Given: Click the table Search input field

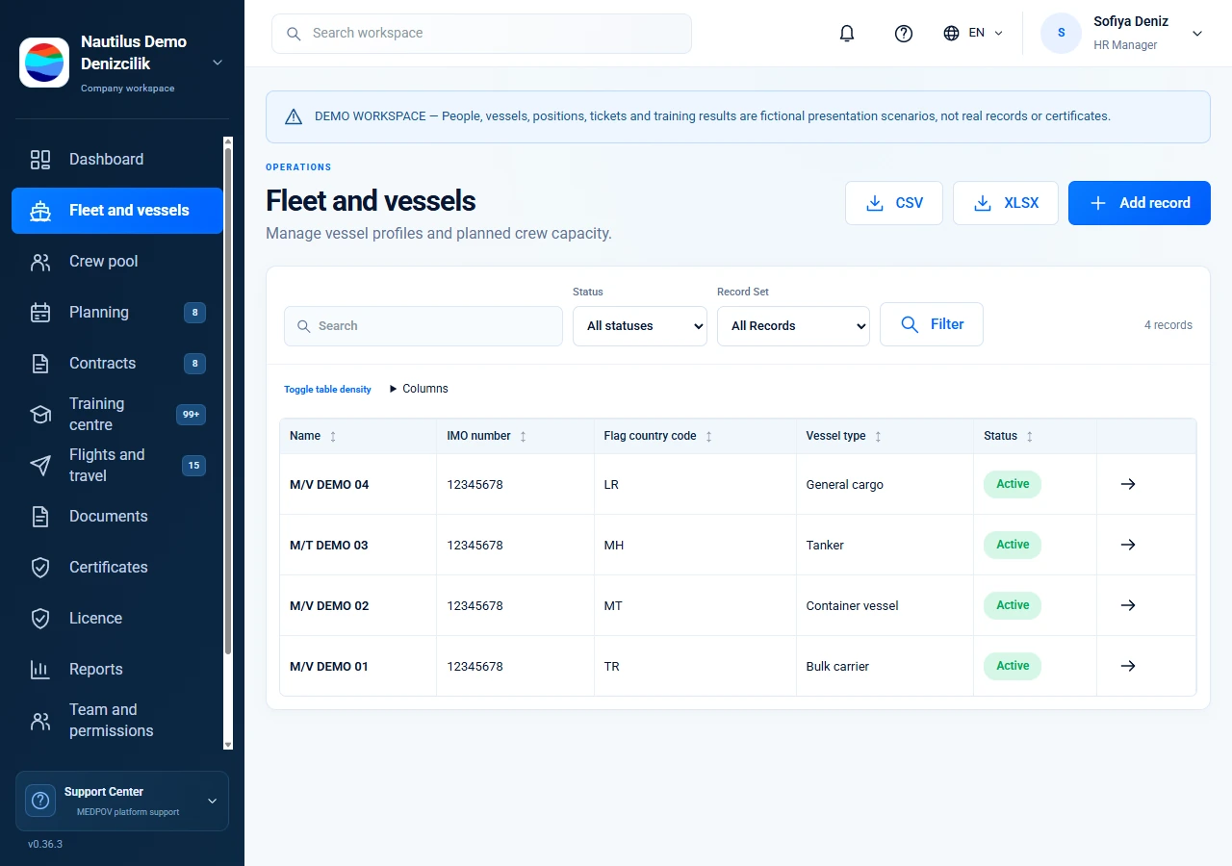Looking at the screenshot, I should [x=423, y=326].
